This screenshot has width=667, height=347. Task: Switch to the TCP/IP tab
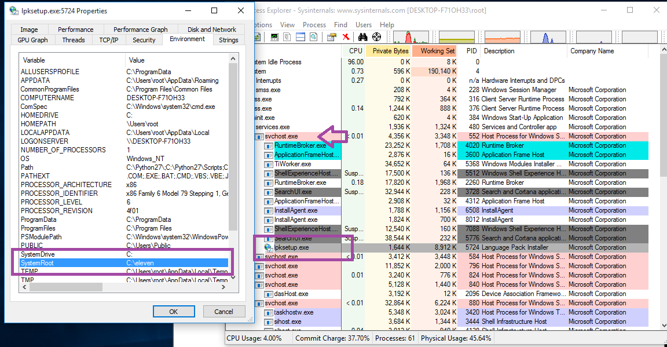109,40
